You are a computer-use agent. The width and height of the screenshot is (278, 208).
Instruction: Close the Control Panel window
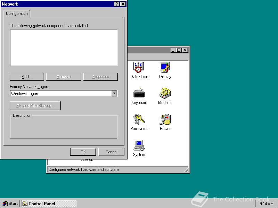tap(185, 50)
